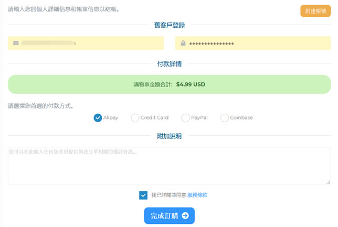Click the Credit Card text label

tap(154, 118)
